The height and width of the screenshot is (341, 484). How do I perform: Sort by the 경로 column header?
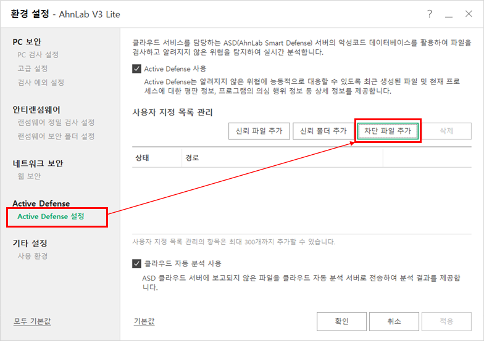[x=283, y=158]
